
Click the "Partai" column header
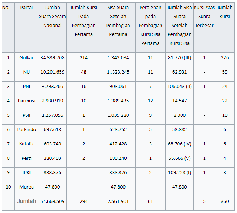(26, 8)
